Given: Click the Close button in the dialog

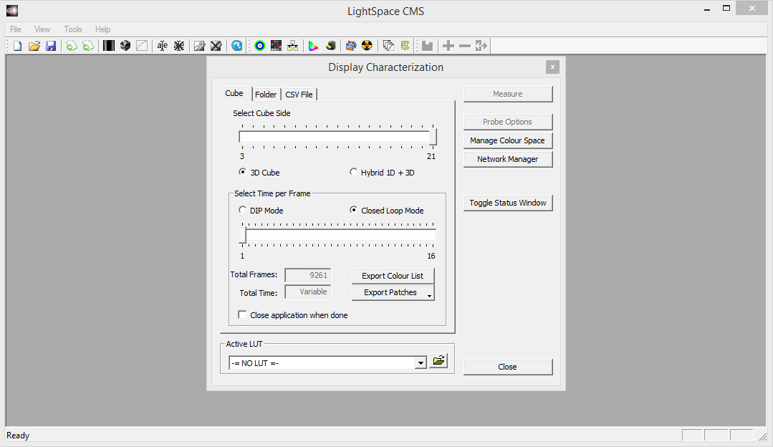Looking at the screenshot, I should pos(508,367).
